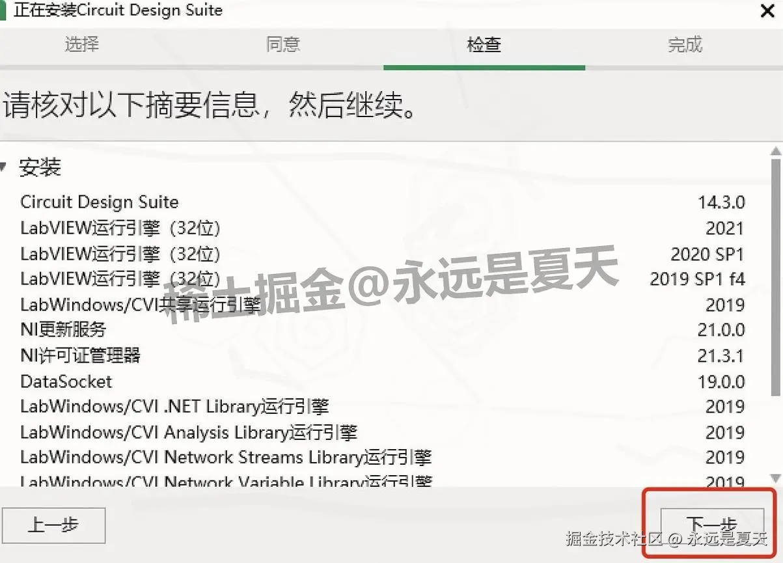The image size is (783, 563).
Task: Click the version value 21.3.1
Action: point(721,357)
